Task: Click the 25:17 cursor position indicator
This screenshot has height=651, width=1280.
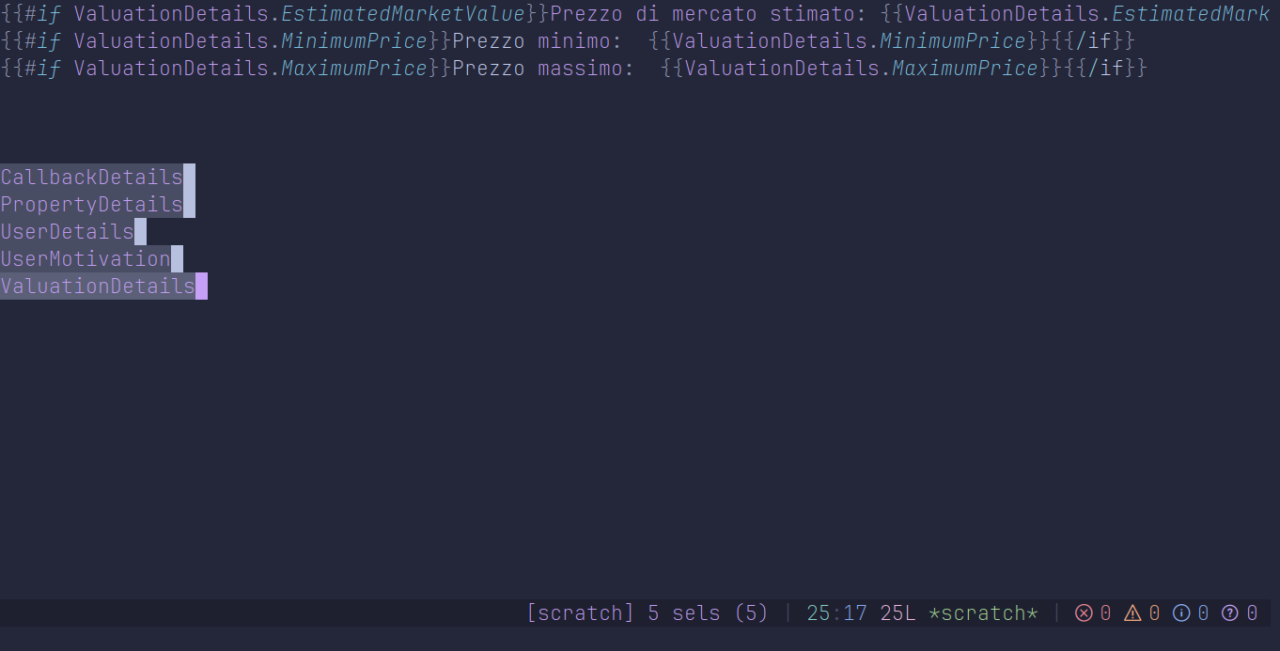Action: (836, 613)
